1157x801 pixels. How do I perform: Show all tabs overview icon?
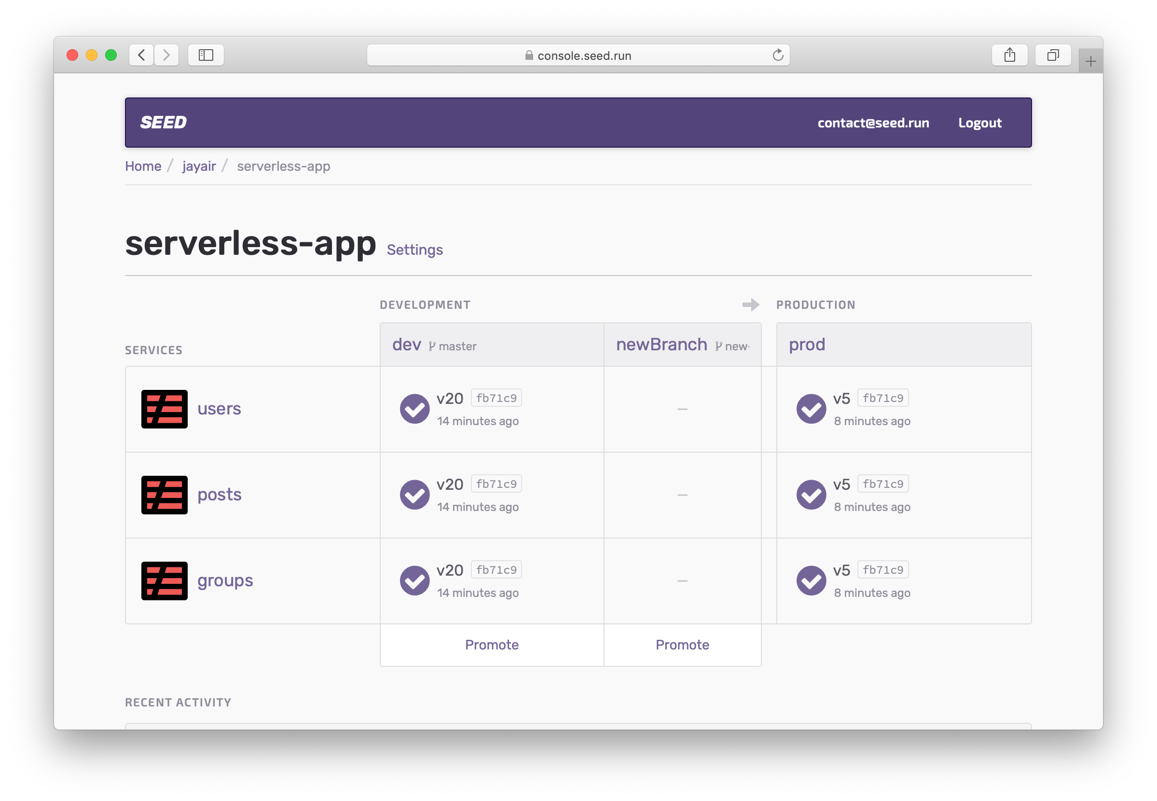[x=1053, y=55]
